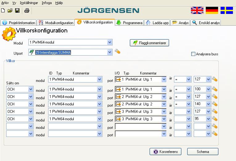The width and height of the screenshot is (236, 161).
Task: Click the empty value field in the last row
Action: pyautogui.click(x=202, y=134)
